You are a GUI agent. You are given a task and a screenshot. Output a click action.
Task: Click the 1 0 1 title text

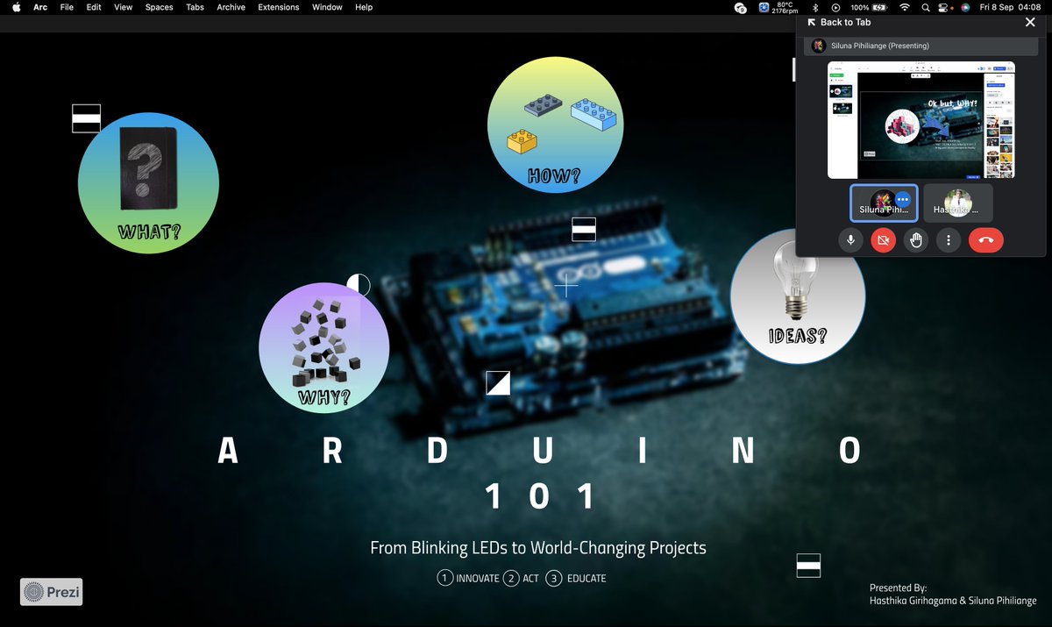(540, 497)
